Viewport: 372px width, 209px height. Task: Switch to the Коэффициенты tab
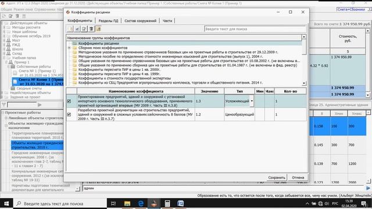pos(80,21)
